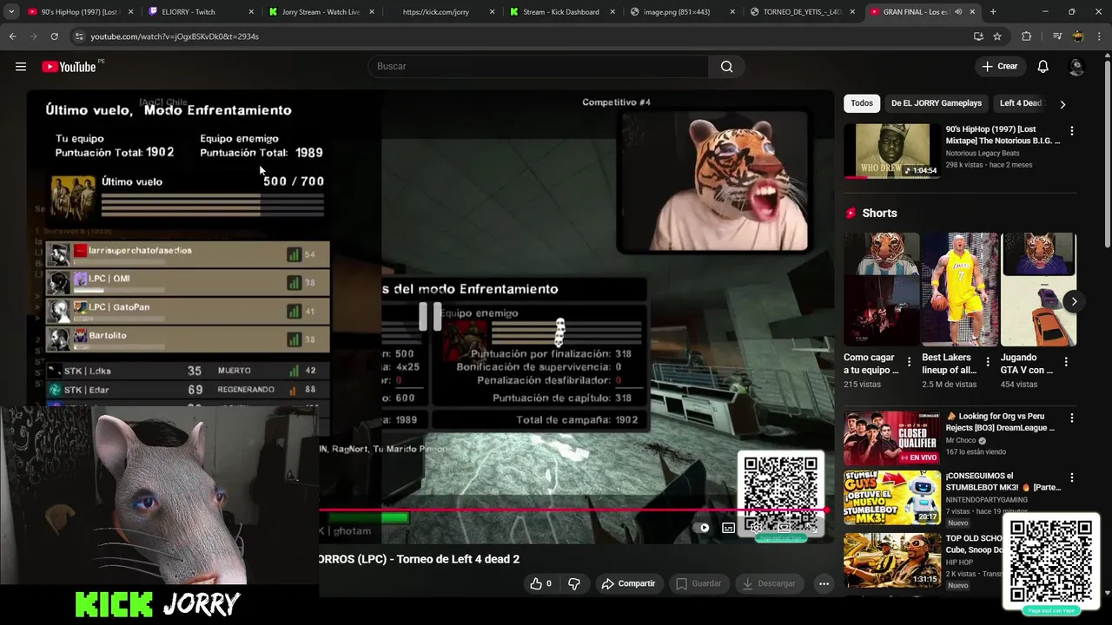
Task: Go to the YouTube home logo
Action: click(69, 67)
